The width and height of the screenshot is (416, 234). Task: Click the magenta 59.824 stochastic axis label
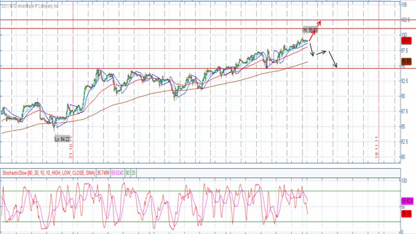407,201
